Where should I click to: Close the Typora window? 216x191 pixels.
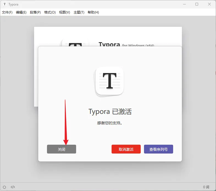pos(209,4)
